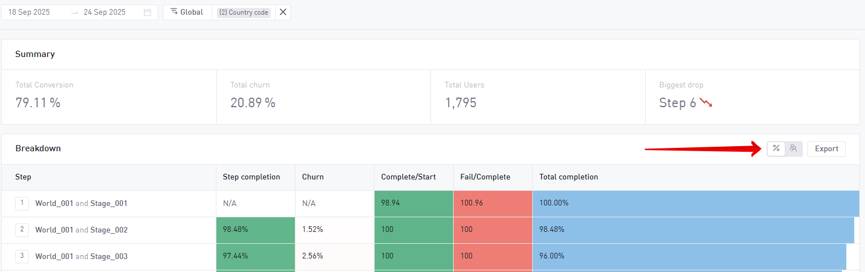Open the Global filter dropdown
Viewport: 865px width, 272px height.
188,12
